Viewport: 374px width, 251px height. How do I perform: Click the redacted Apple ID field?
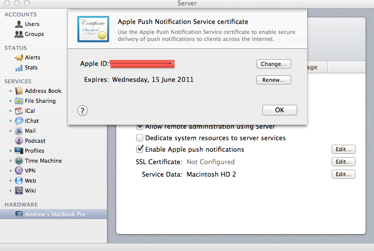pyautogui.click(x=143, y=64)
